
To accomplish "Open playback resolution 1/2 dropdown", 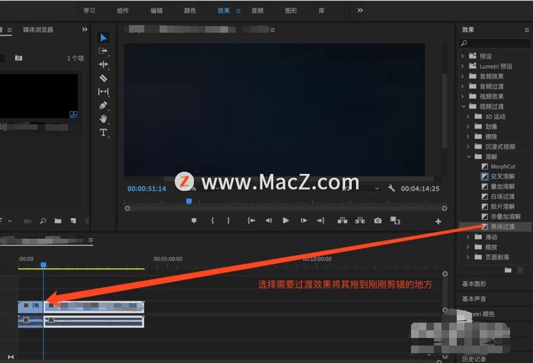I will coord(360,188).
